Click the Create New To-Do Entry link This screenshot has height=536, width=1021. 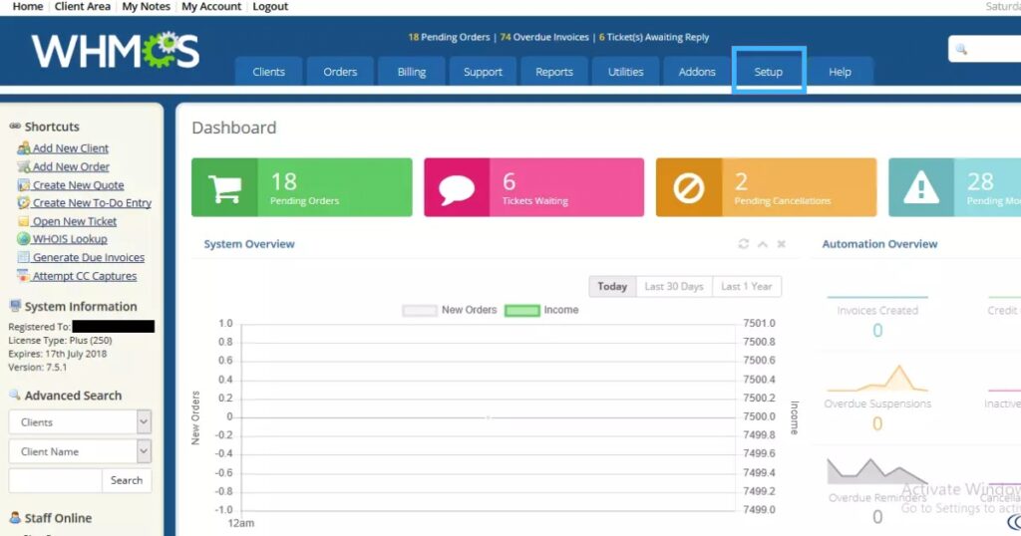(92, 203)
